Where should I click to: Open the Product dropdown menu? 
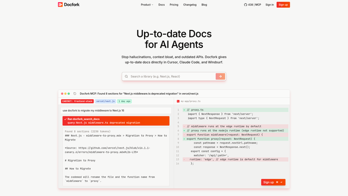click(x=147, y=5)
